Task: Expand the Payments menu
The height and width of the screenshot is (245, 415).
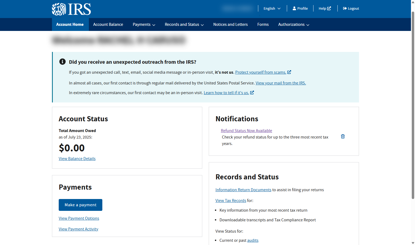Action: click(x=144, y=24)
